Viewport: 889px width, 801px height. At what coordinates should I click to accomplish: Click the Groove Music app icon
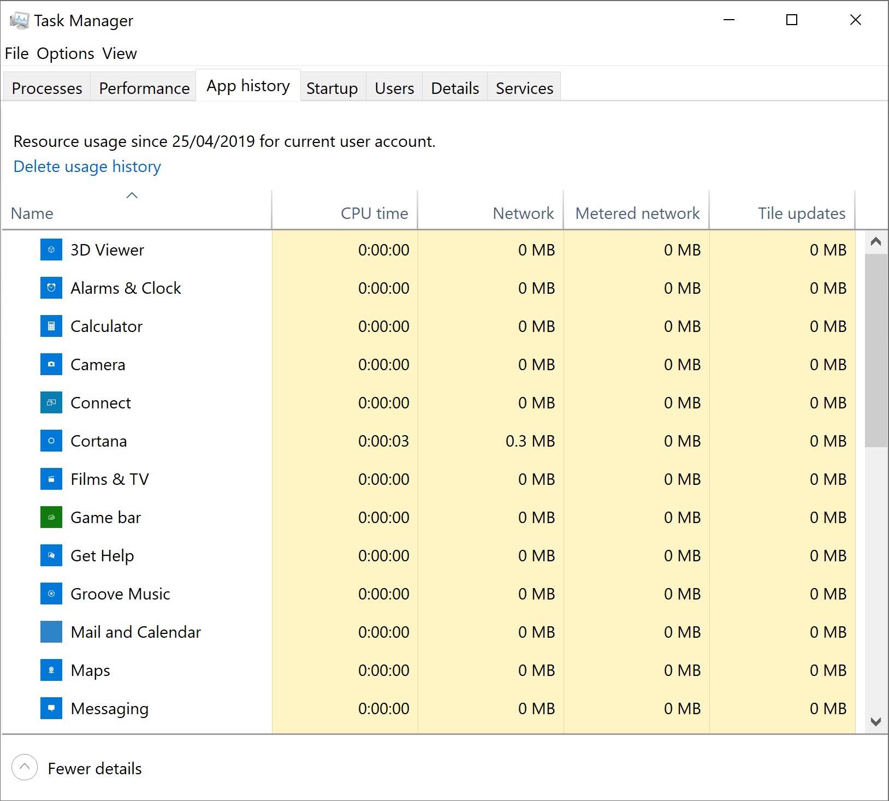(x=51, y=594)
